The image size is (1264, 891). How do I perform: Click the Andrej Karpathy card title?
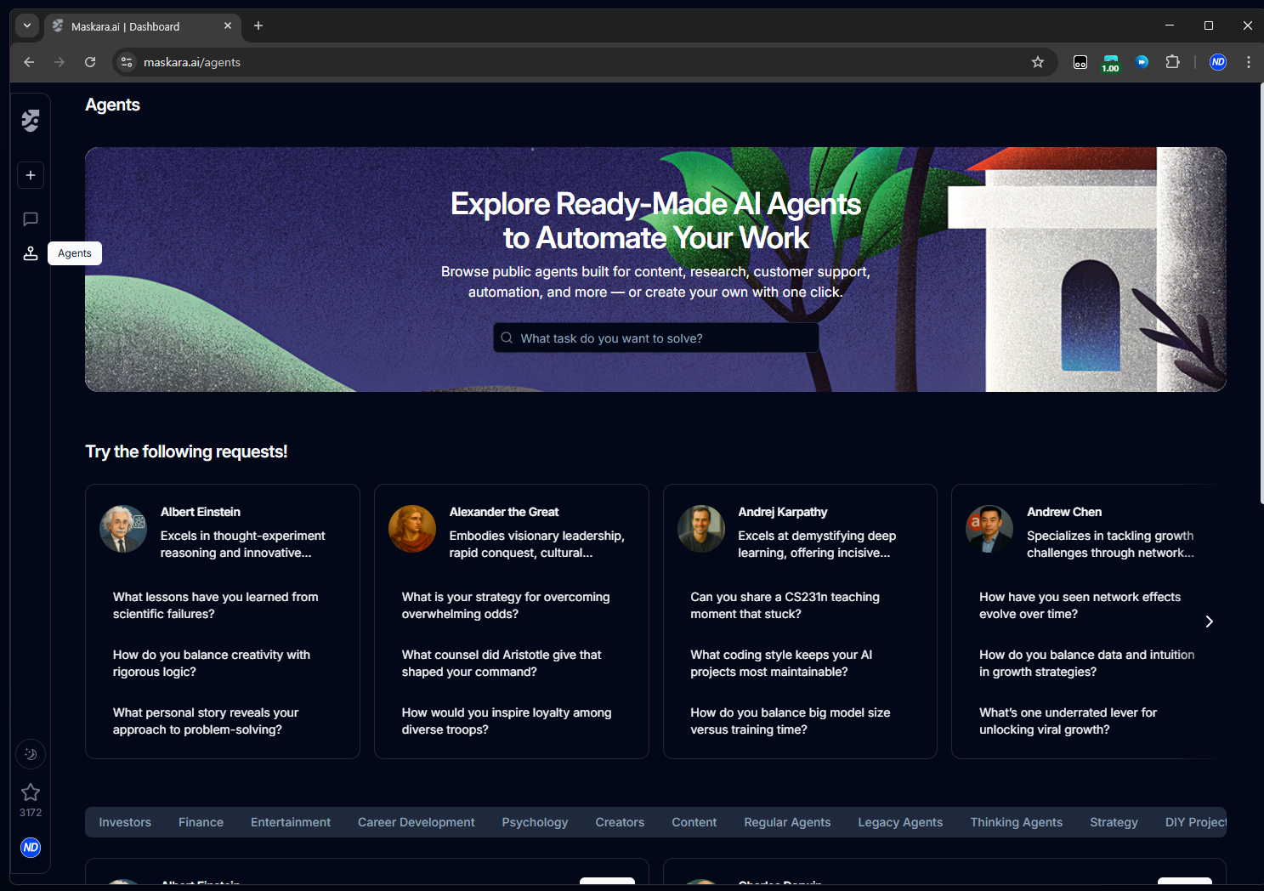tap(783, 512)
